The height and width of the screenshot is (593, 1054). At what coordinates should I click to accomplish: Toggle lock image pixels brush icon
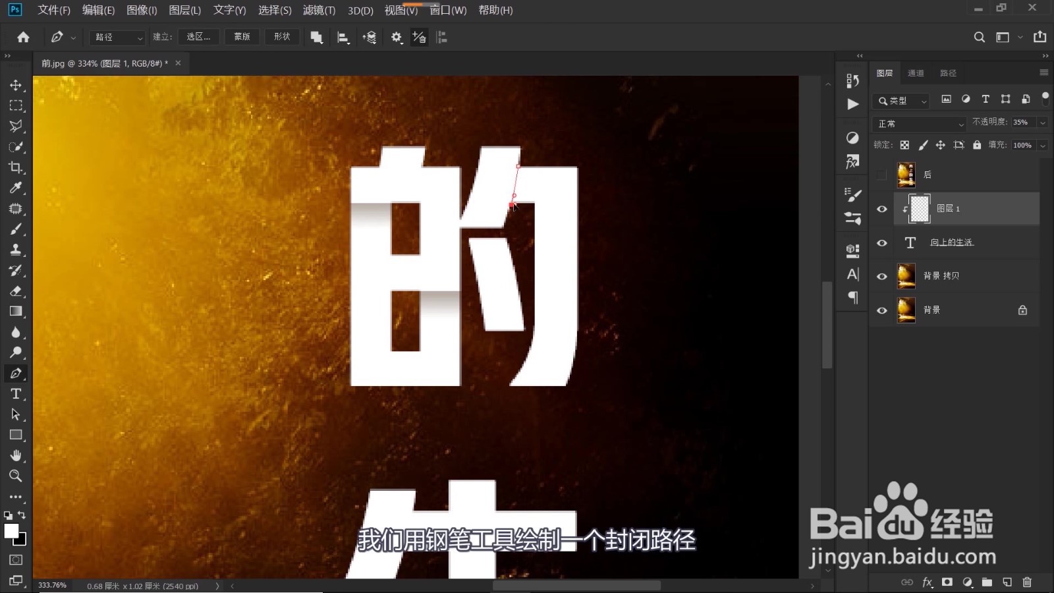pyautogui.click(x=923, y=145)
